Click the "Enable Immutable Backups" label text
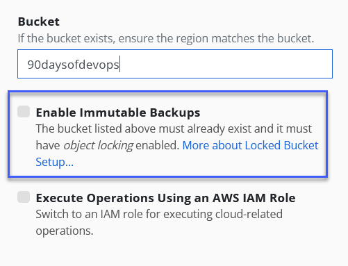Screen dimensions: 348x266 pos(118,113)
